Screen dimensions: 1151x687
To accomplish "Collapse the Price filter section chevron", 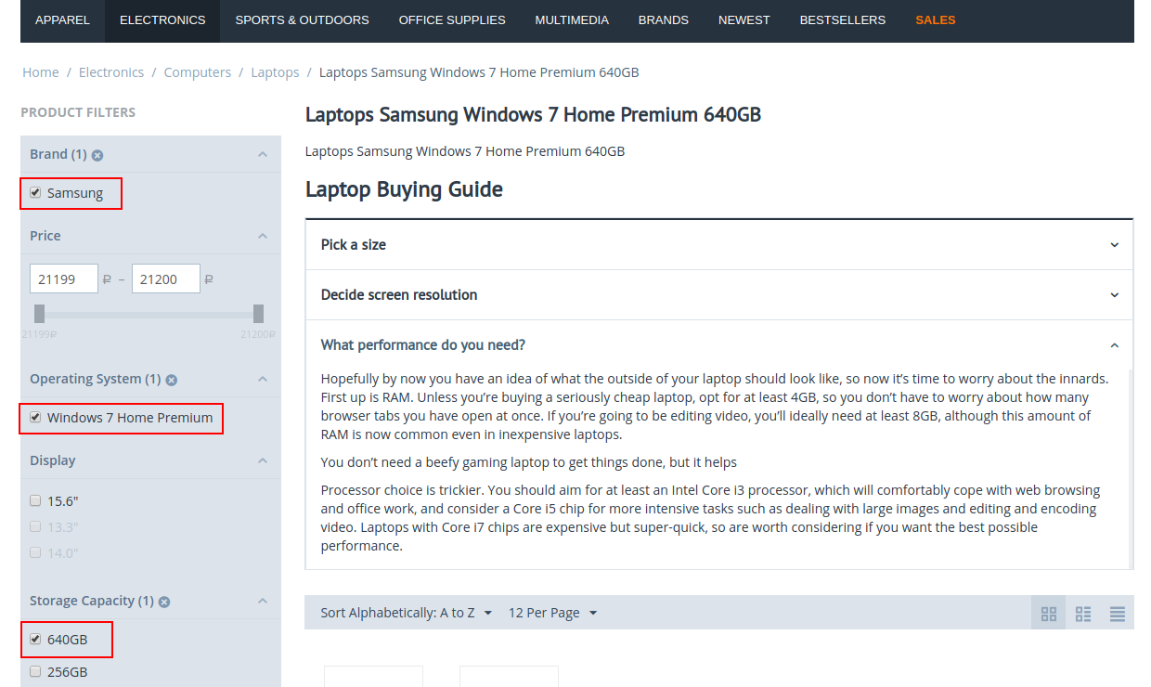I will tap(263, 237).
